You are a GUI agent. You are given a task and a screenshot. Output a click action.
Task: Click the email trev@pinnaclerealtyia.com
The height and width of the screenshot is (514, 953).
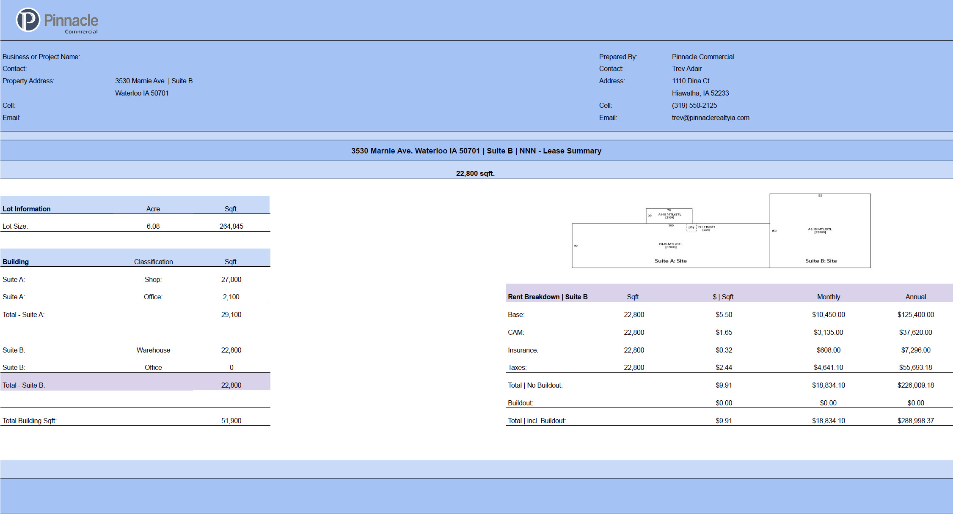(711, 118)
